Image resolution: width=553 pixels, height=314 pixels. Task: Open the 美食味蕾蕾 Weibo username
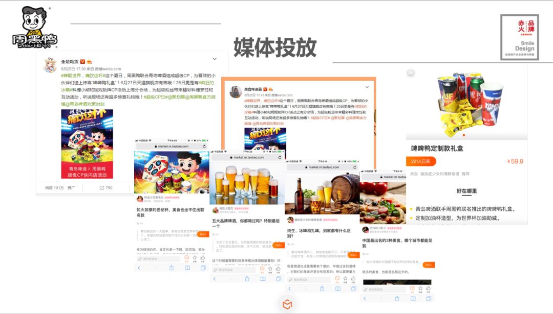coord(253,89)
